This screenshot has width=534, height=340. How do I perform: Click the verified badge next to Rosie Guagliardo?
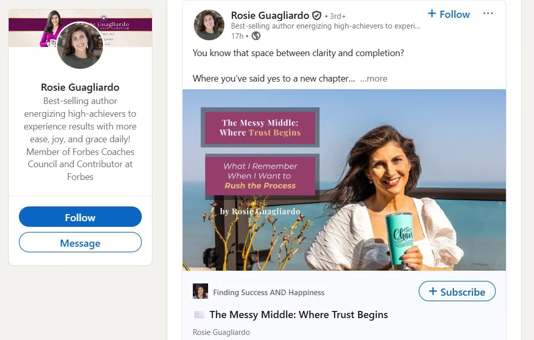point(317,15)
